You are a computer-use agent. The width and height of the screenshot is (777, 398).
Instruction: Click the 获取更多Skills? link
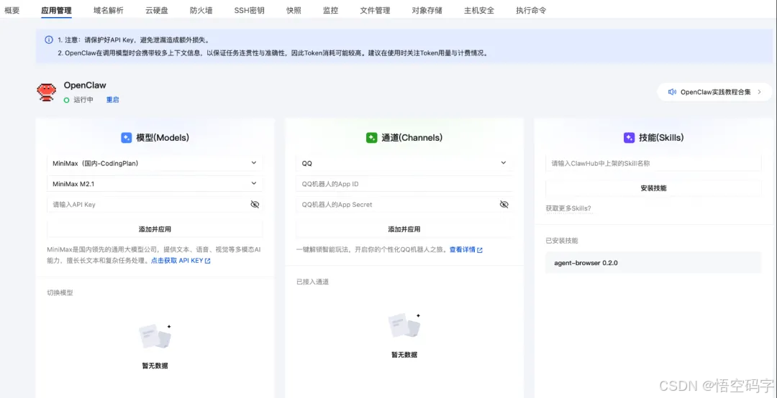(568, 209)
